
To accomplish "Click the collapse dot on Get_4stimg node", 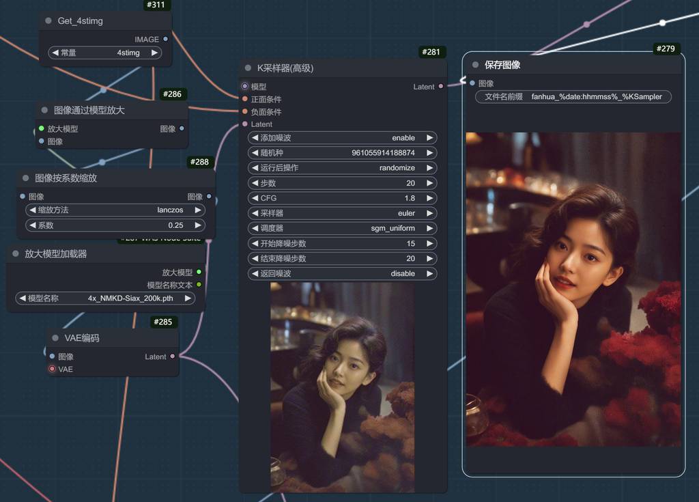I will pos(48,21).
